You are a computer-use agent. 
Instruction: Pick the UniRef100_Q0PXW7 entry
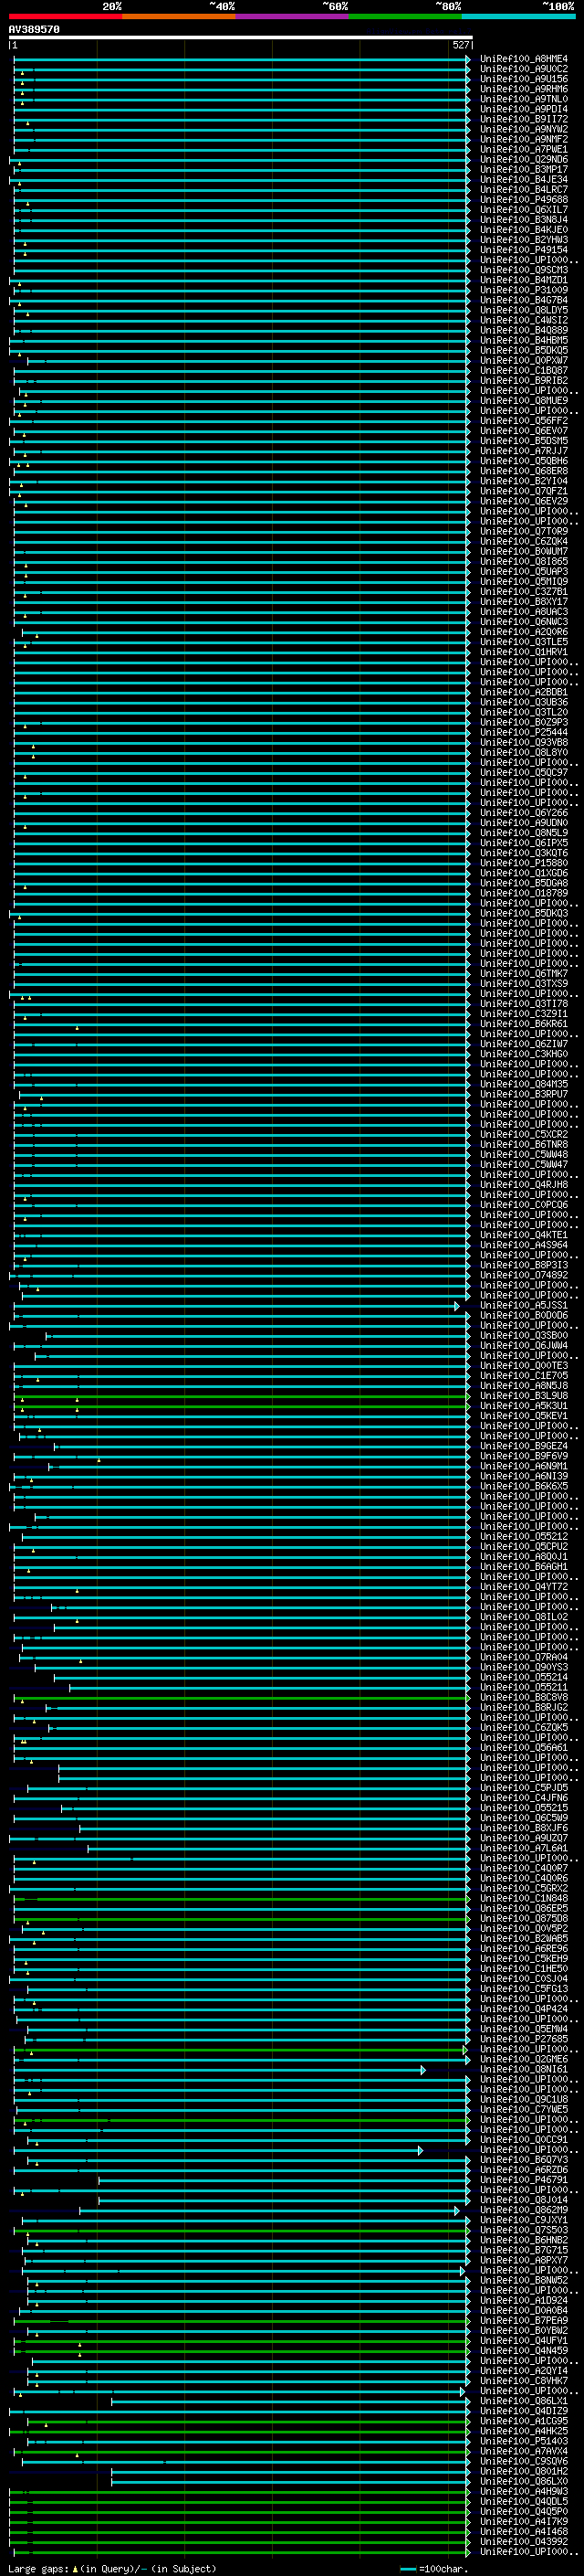coord(523,360)
